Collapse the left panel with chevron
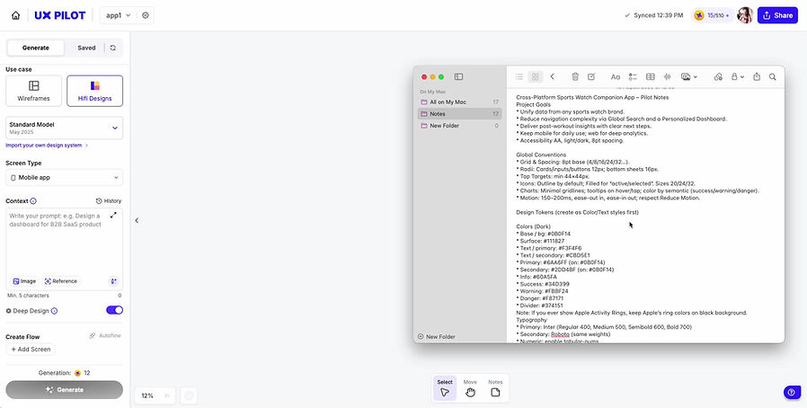 point(137,220)
